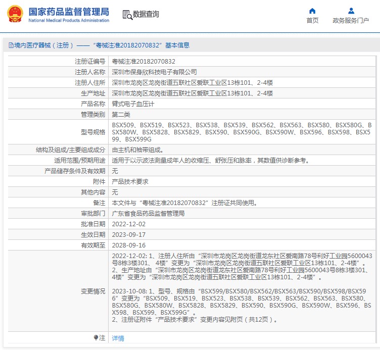Open the 首页 navigation item

[312, 21]
